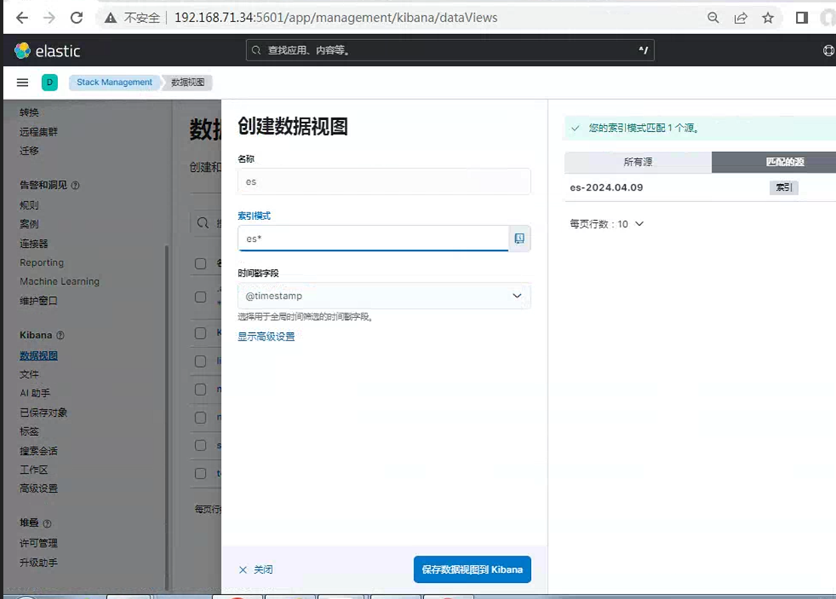Open 连接器 in the sidebar

click(x=34, y=244)
